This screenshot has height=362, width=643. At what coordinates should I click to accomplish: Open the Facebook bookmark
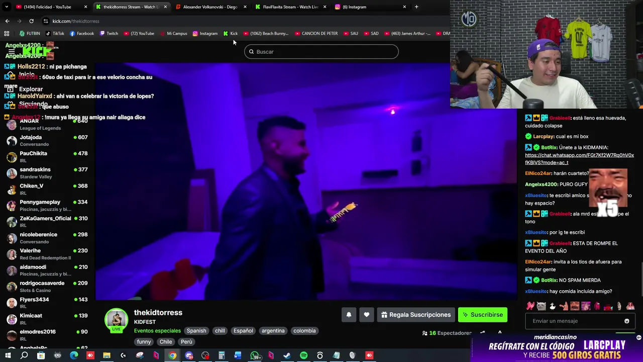click(x=82, y=34)
